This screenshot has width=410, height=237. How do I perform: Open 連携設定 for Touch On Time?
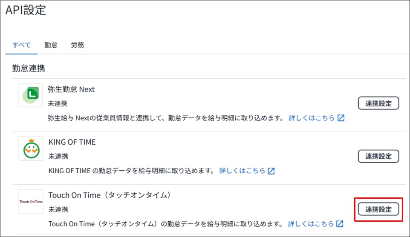pos(378,209)
